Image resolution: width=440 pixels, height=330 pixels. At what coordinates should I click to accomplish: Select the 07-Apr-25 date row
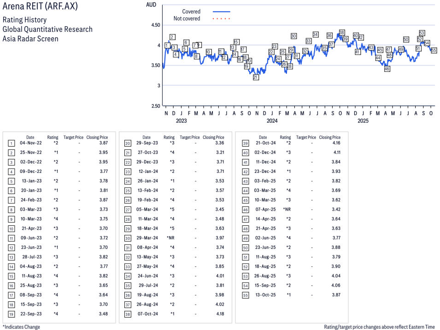266,209
